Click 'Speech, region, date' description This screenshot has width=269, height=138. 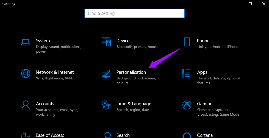coord(133,110)
